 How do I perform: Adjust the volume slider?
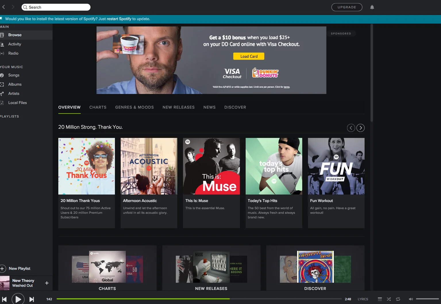[427, 299]
